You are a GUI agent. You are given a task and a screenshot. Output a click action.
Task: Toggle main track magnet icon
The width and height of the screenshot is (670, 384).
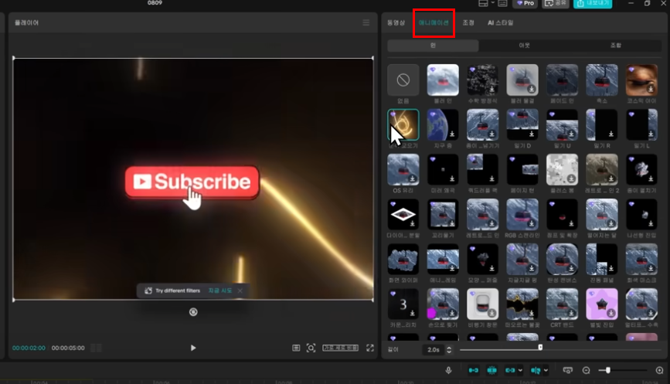point(474,370)
